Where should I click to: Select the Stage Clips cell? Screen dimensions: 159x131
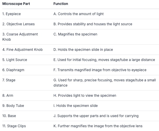point(14,126)
